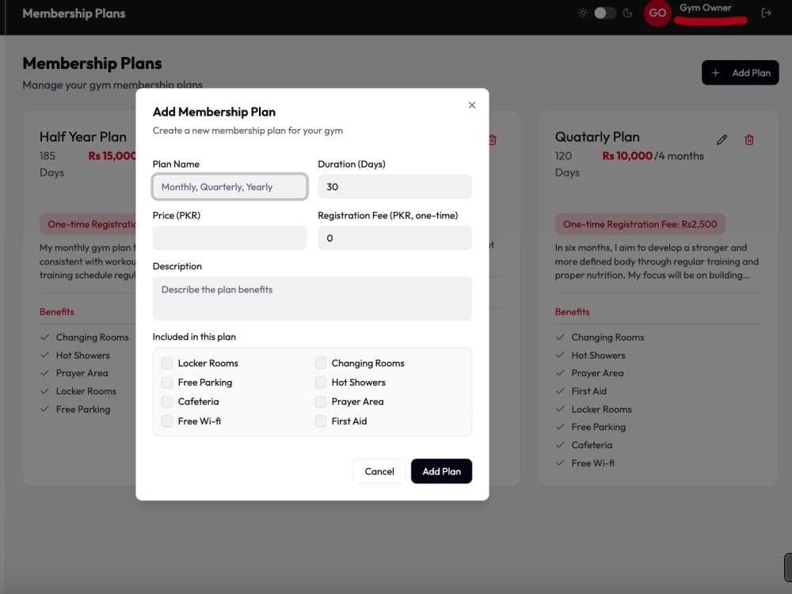Check the Locker Rooms checkbox
792x594 pixels.
click(x=166, y=364)
